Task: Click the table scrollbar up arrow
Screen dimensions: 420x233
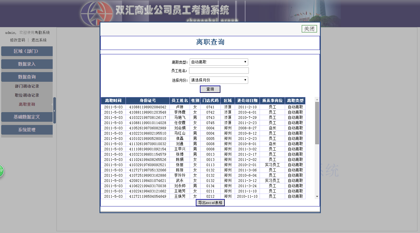Action: (x=317, y=100)
